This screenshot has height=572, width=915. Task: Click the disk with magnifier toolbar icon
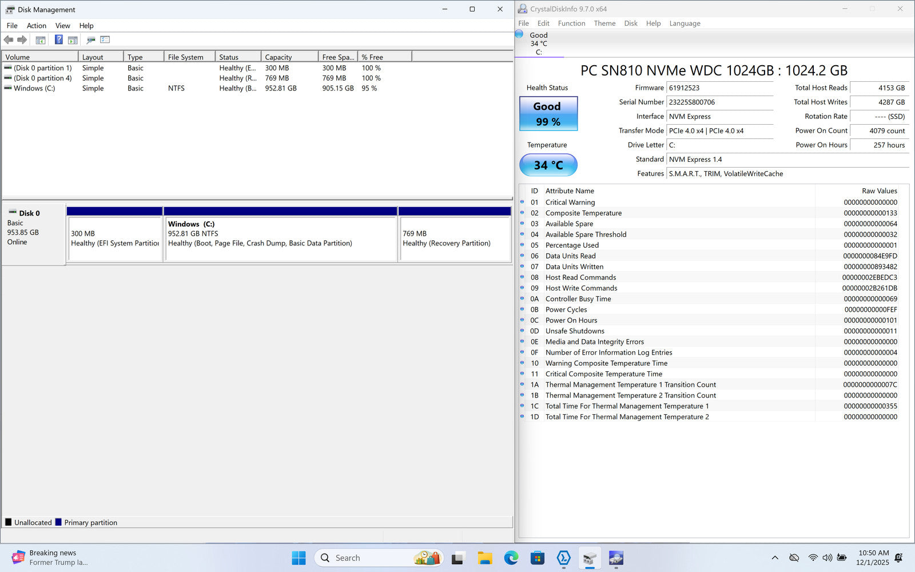pyautogui.click(x=90, y=40)
